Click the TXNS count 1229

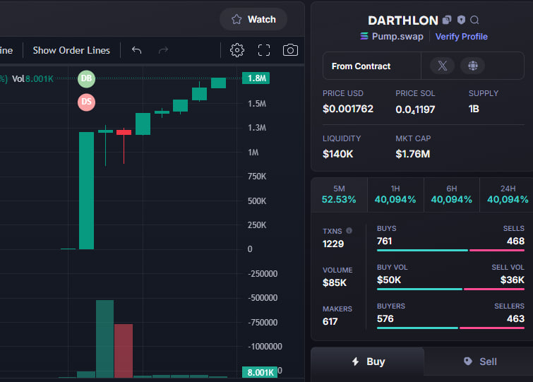point(333,244)
